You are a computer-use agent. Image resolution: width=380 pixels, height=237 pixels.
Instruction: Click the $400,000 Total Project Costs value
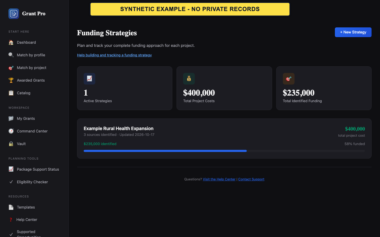pyautogui.click(x=199, y=93)
